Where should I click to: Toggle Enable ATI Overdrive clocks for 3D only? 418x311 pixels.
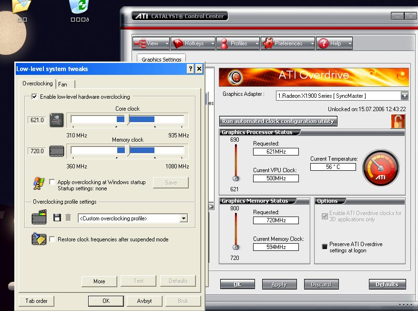click(x=325, y=216)
